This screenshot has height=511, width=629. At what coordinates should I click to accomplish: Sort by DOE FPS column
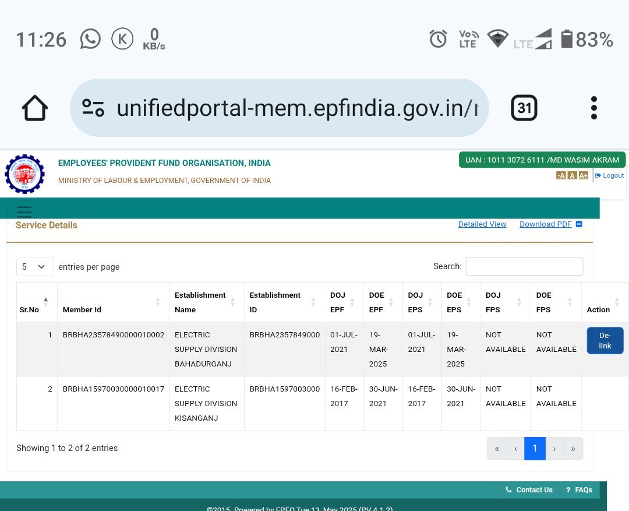(x=556, y=302)
